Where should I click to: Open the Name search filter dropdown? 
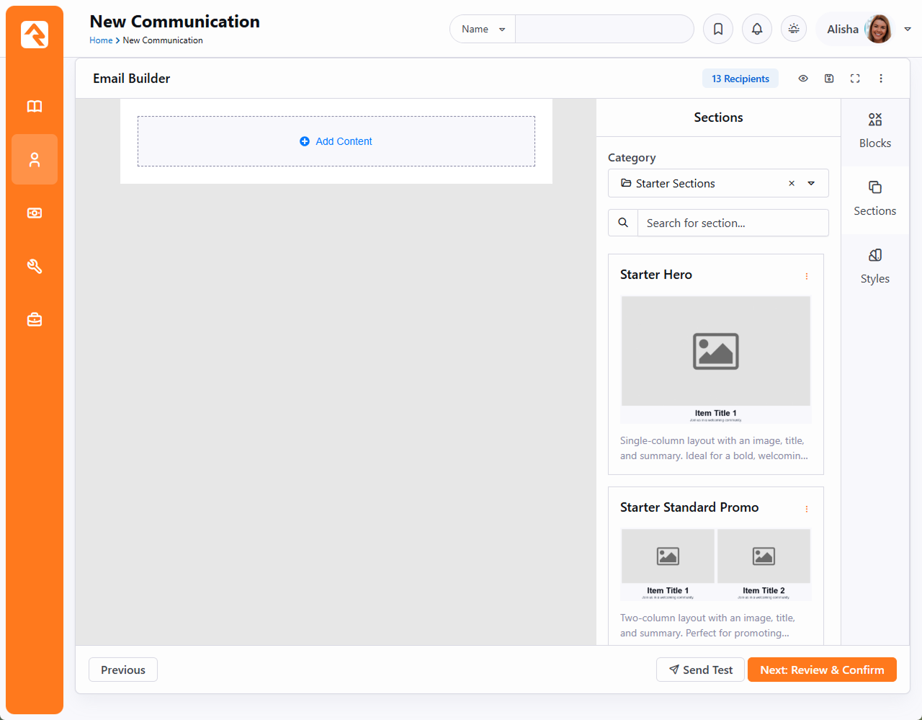[483, 30]
